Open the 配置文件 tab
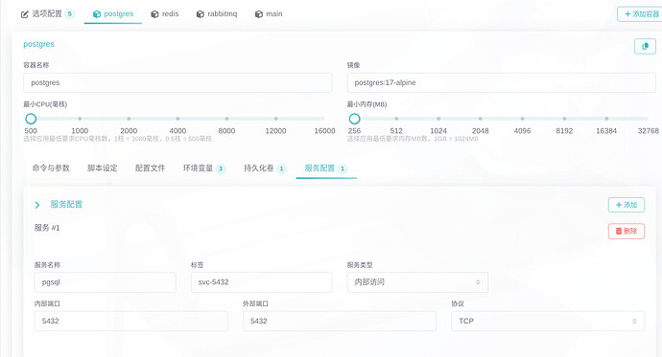 [150, 168]
